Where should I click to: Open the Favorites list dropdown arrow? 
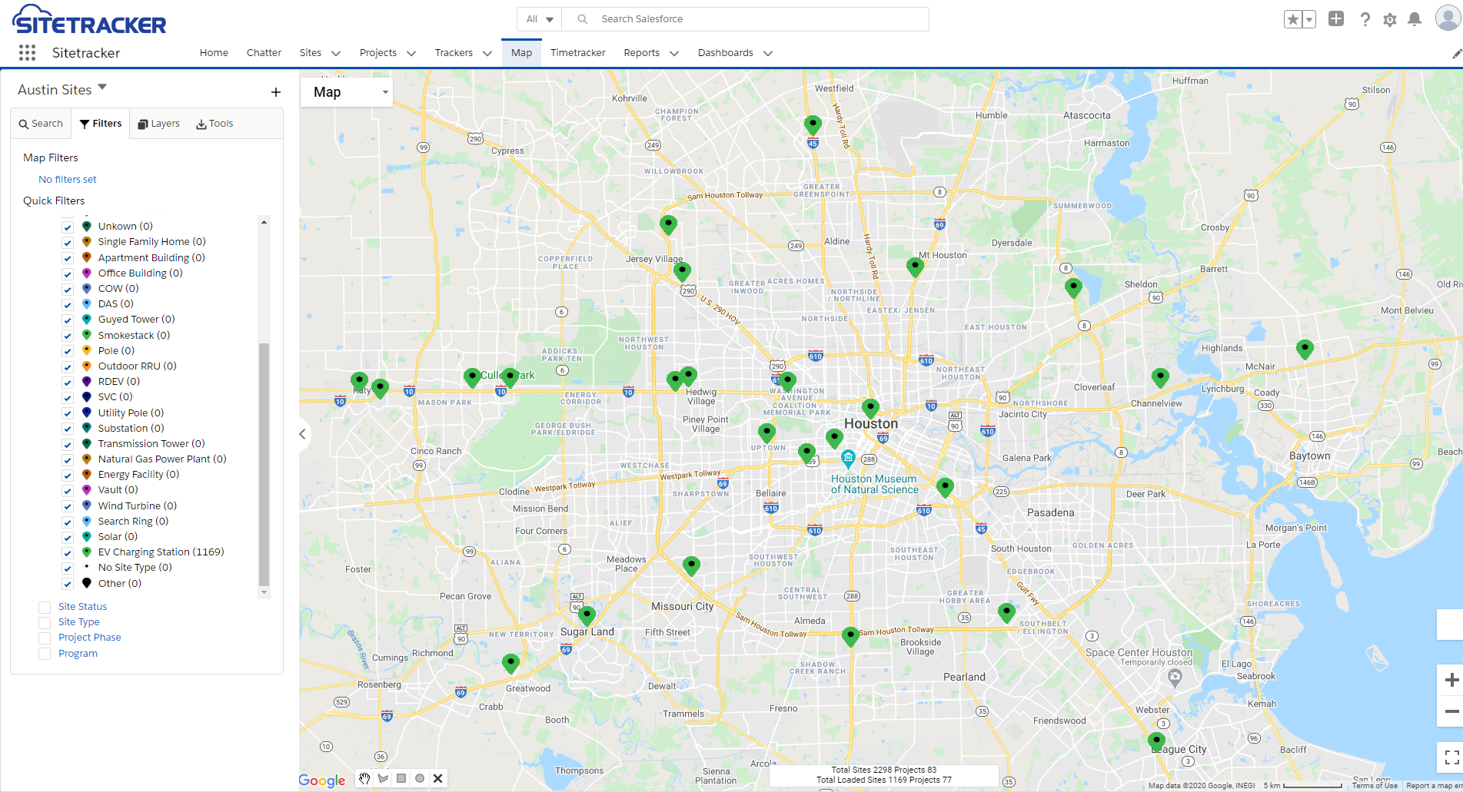(1308, 19)
